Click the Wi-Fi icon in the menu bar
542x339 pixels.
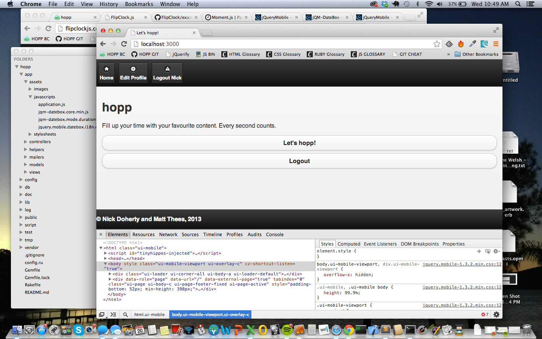click(429, 4)
